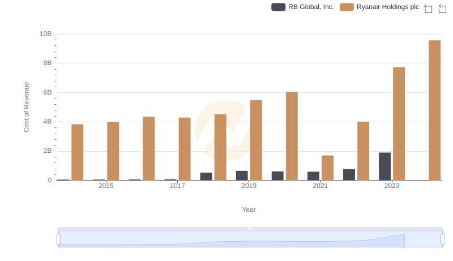Click the range slider preview area
This screenshot has height=261, width=453.
[250, 239]
